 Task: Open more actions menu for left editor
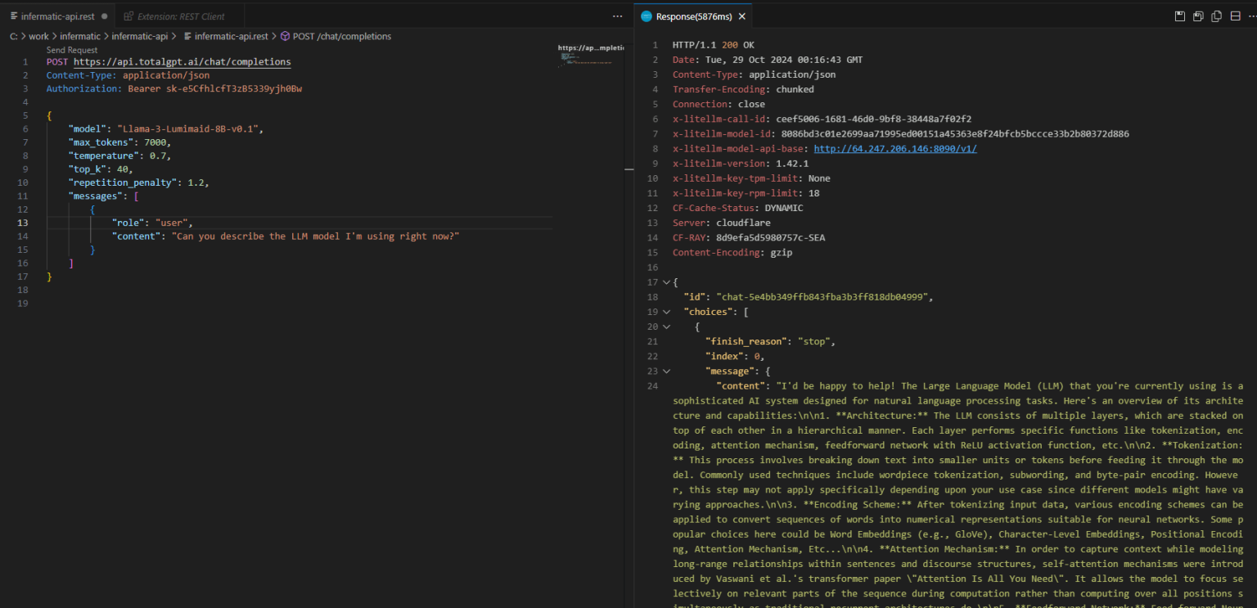point(618,16)
